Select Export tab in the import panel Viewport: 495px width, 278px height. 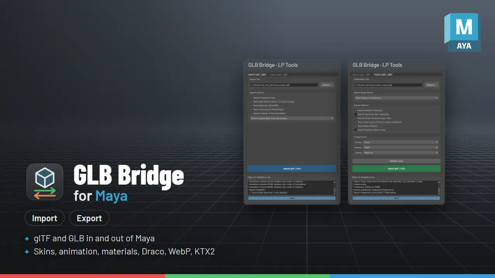coord(278,75)
